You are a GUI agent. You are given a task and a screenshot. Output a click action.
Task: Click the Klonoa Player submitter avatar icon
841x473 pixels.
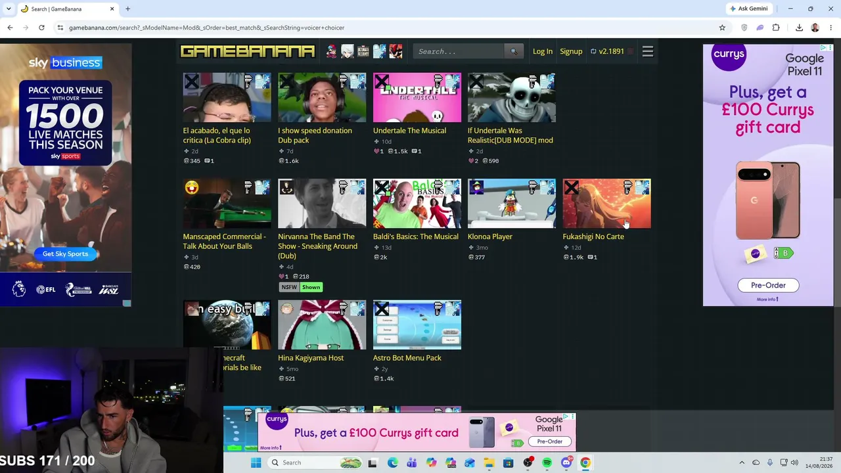(476, 189)
